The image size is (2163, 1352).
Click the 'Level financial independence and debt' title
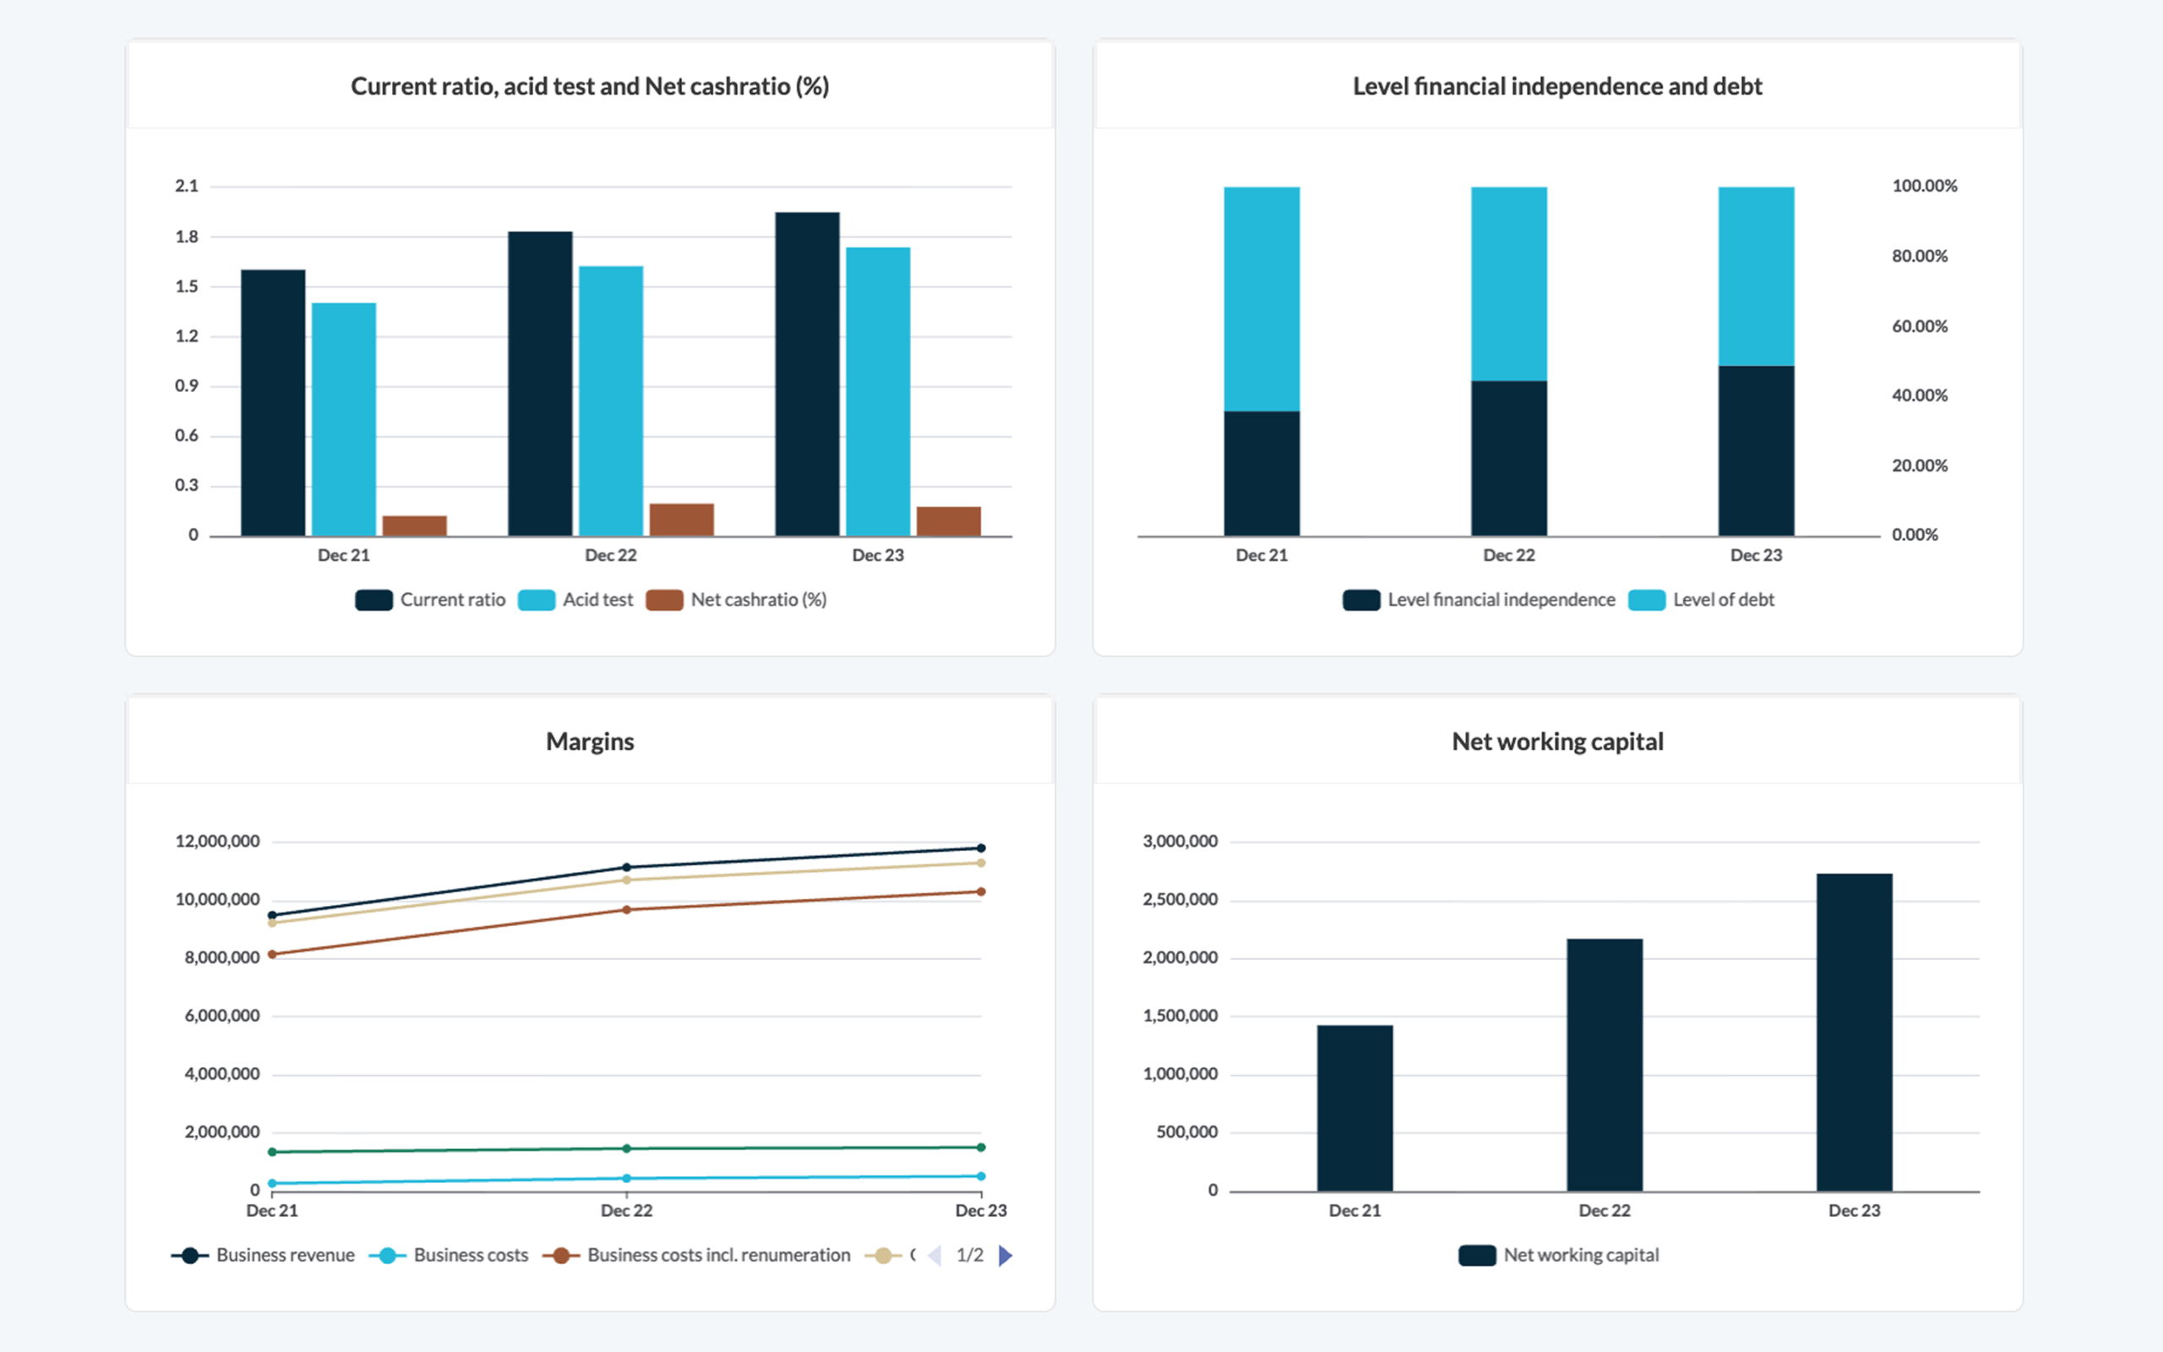point(1557,87)
